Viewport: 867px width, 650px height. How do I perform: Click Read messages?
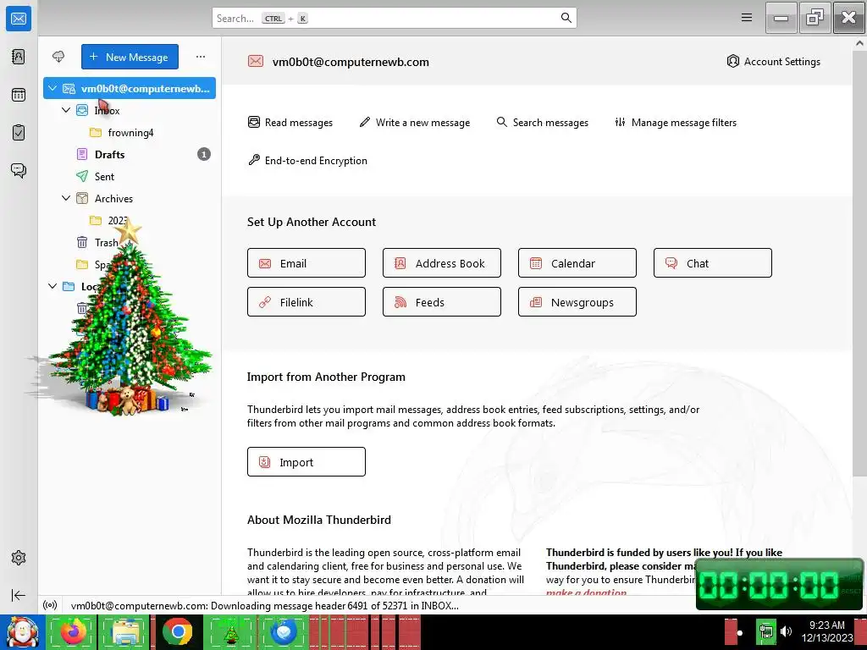(290, 122)
